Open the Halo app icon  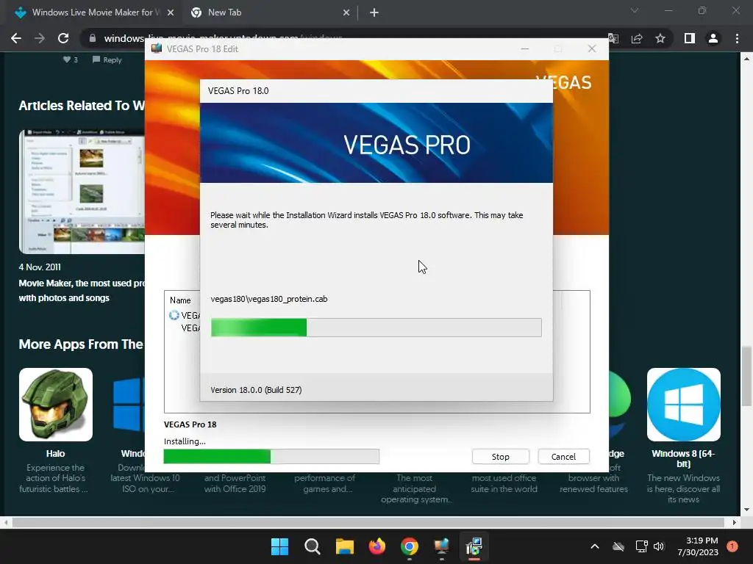56,405
